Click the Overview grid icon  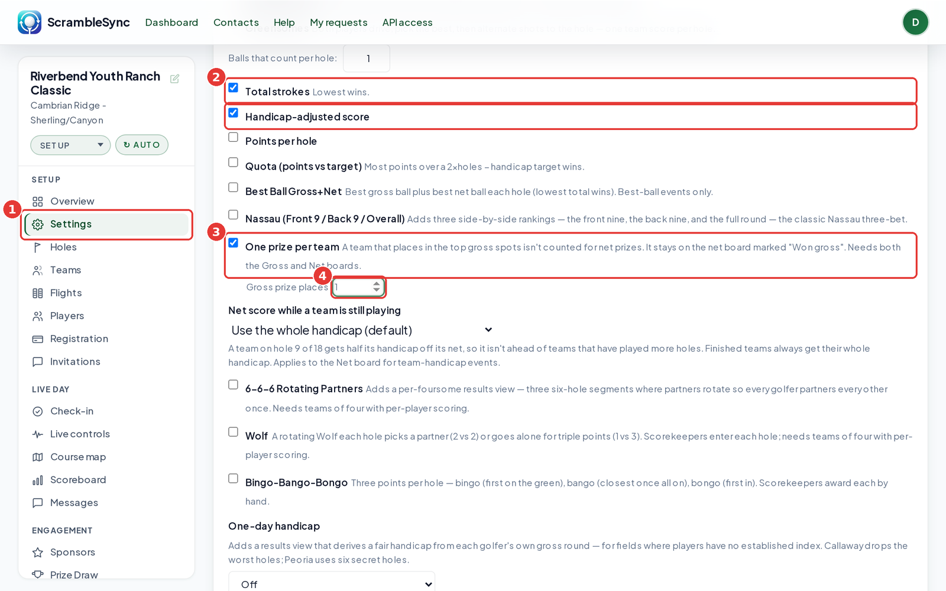pyautogui.click(x=38, y=202)
